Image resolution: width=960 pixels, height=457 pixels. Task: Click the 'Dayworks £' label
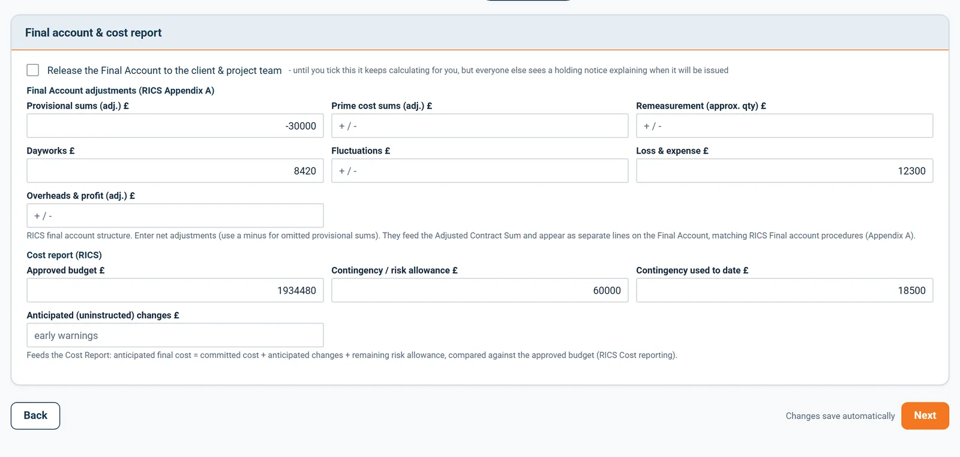pyautogui.click(x=51, y=151)
